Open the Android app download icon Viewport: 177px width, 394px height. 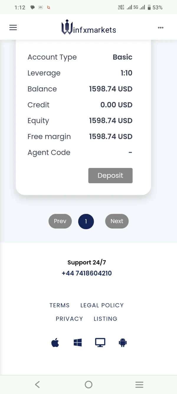coord(123,343)
